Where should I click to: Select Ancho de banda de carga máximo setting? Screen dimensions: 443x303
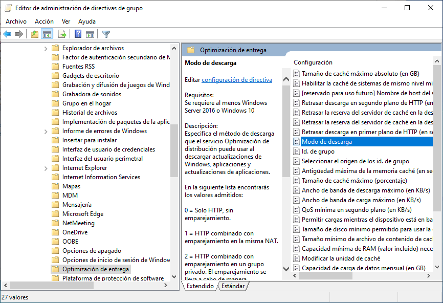361,200
